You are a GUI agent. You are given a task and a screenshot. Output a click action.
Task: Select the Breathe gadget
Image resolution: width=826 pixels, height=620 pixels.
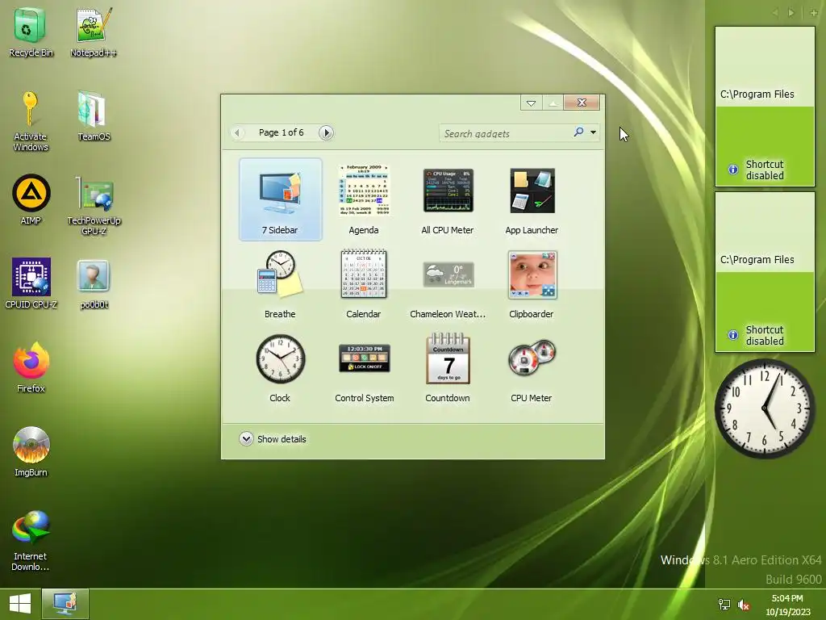(x=280, y=283)
